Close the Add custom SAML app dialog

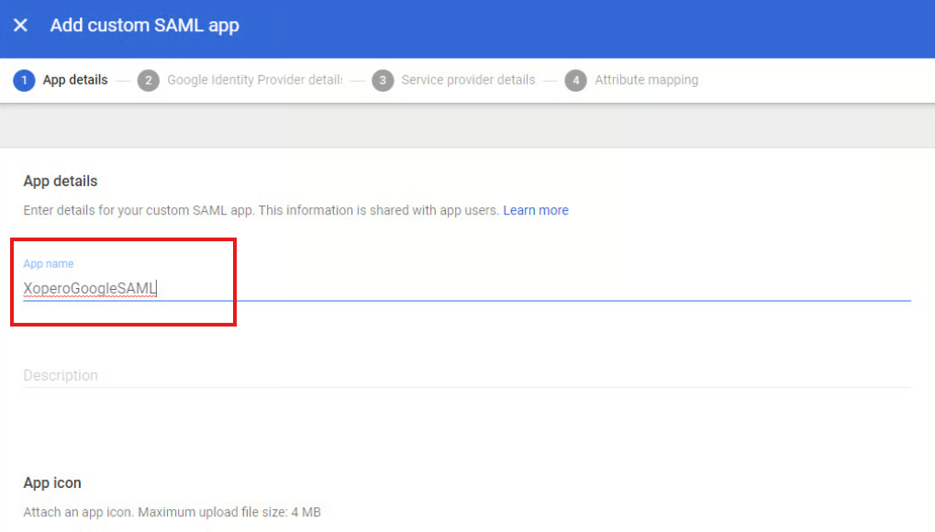20,26
